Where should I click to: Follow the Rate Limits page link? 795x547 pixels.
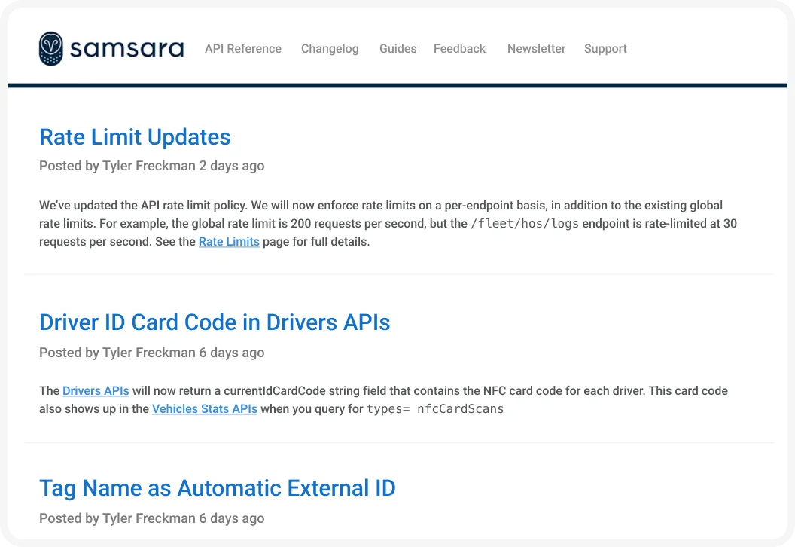[x=229, y=242]
